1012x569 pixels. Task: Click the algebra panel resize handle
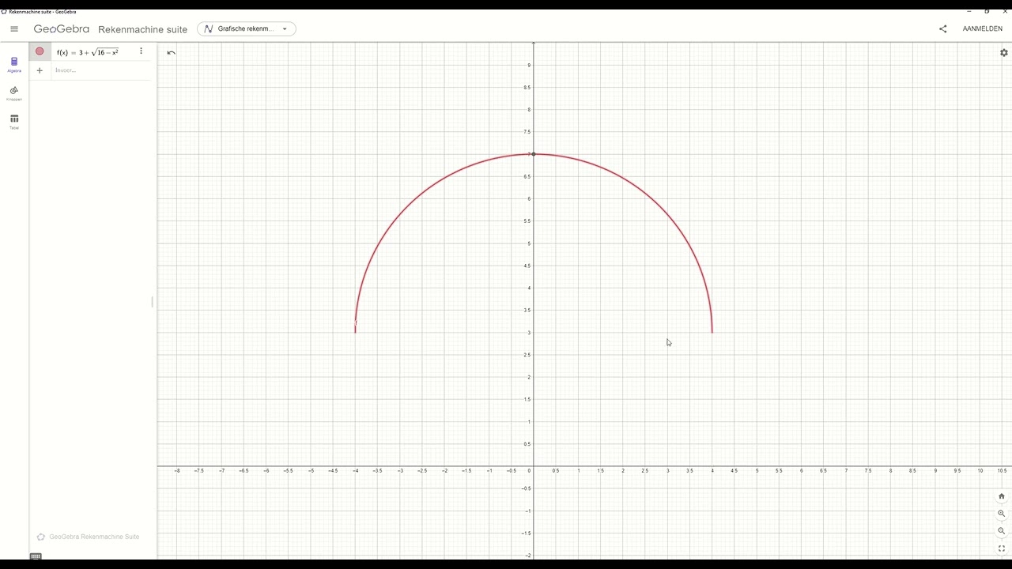(x=152, y=301)
